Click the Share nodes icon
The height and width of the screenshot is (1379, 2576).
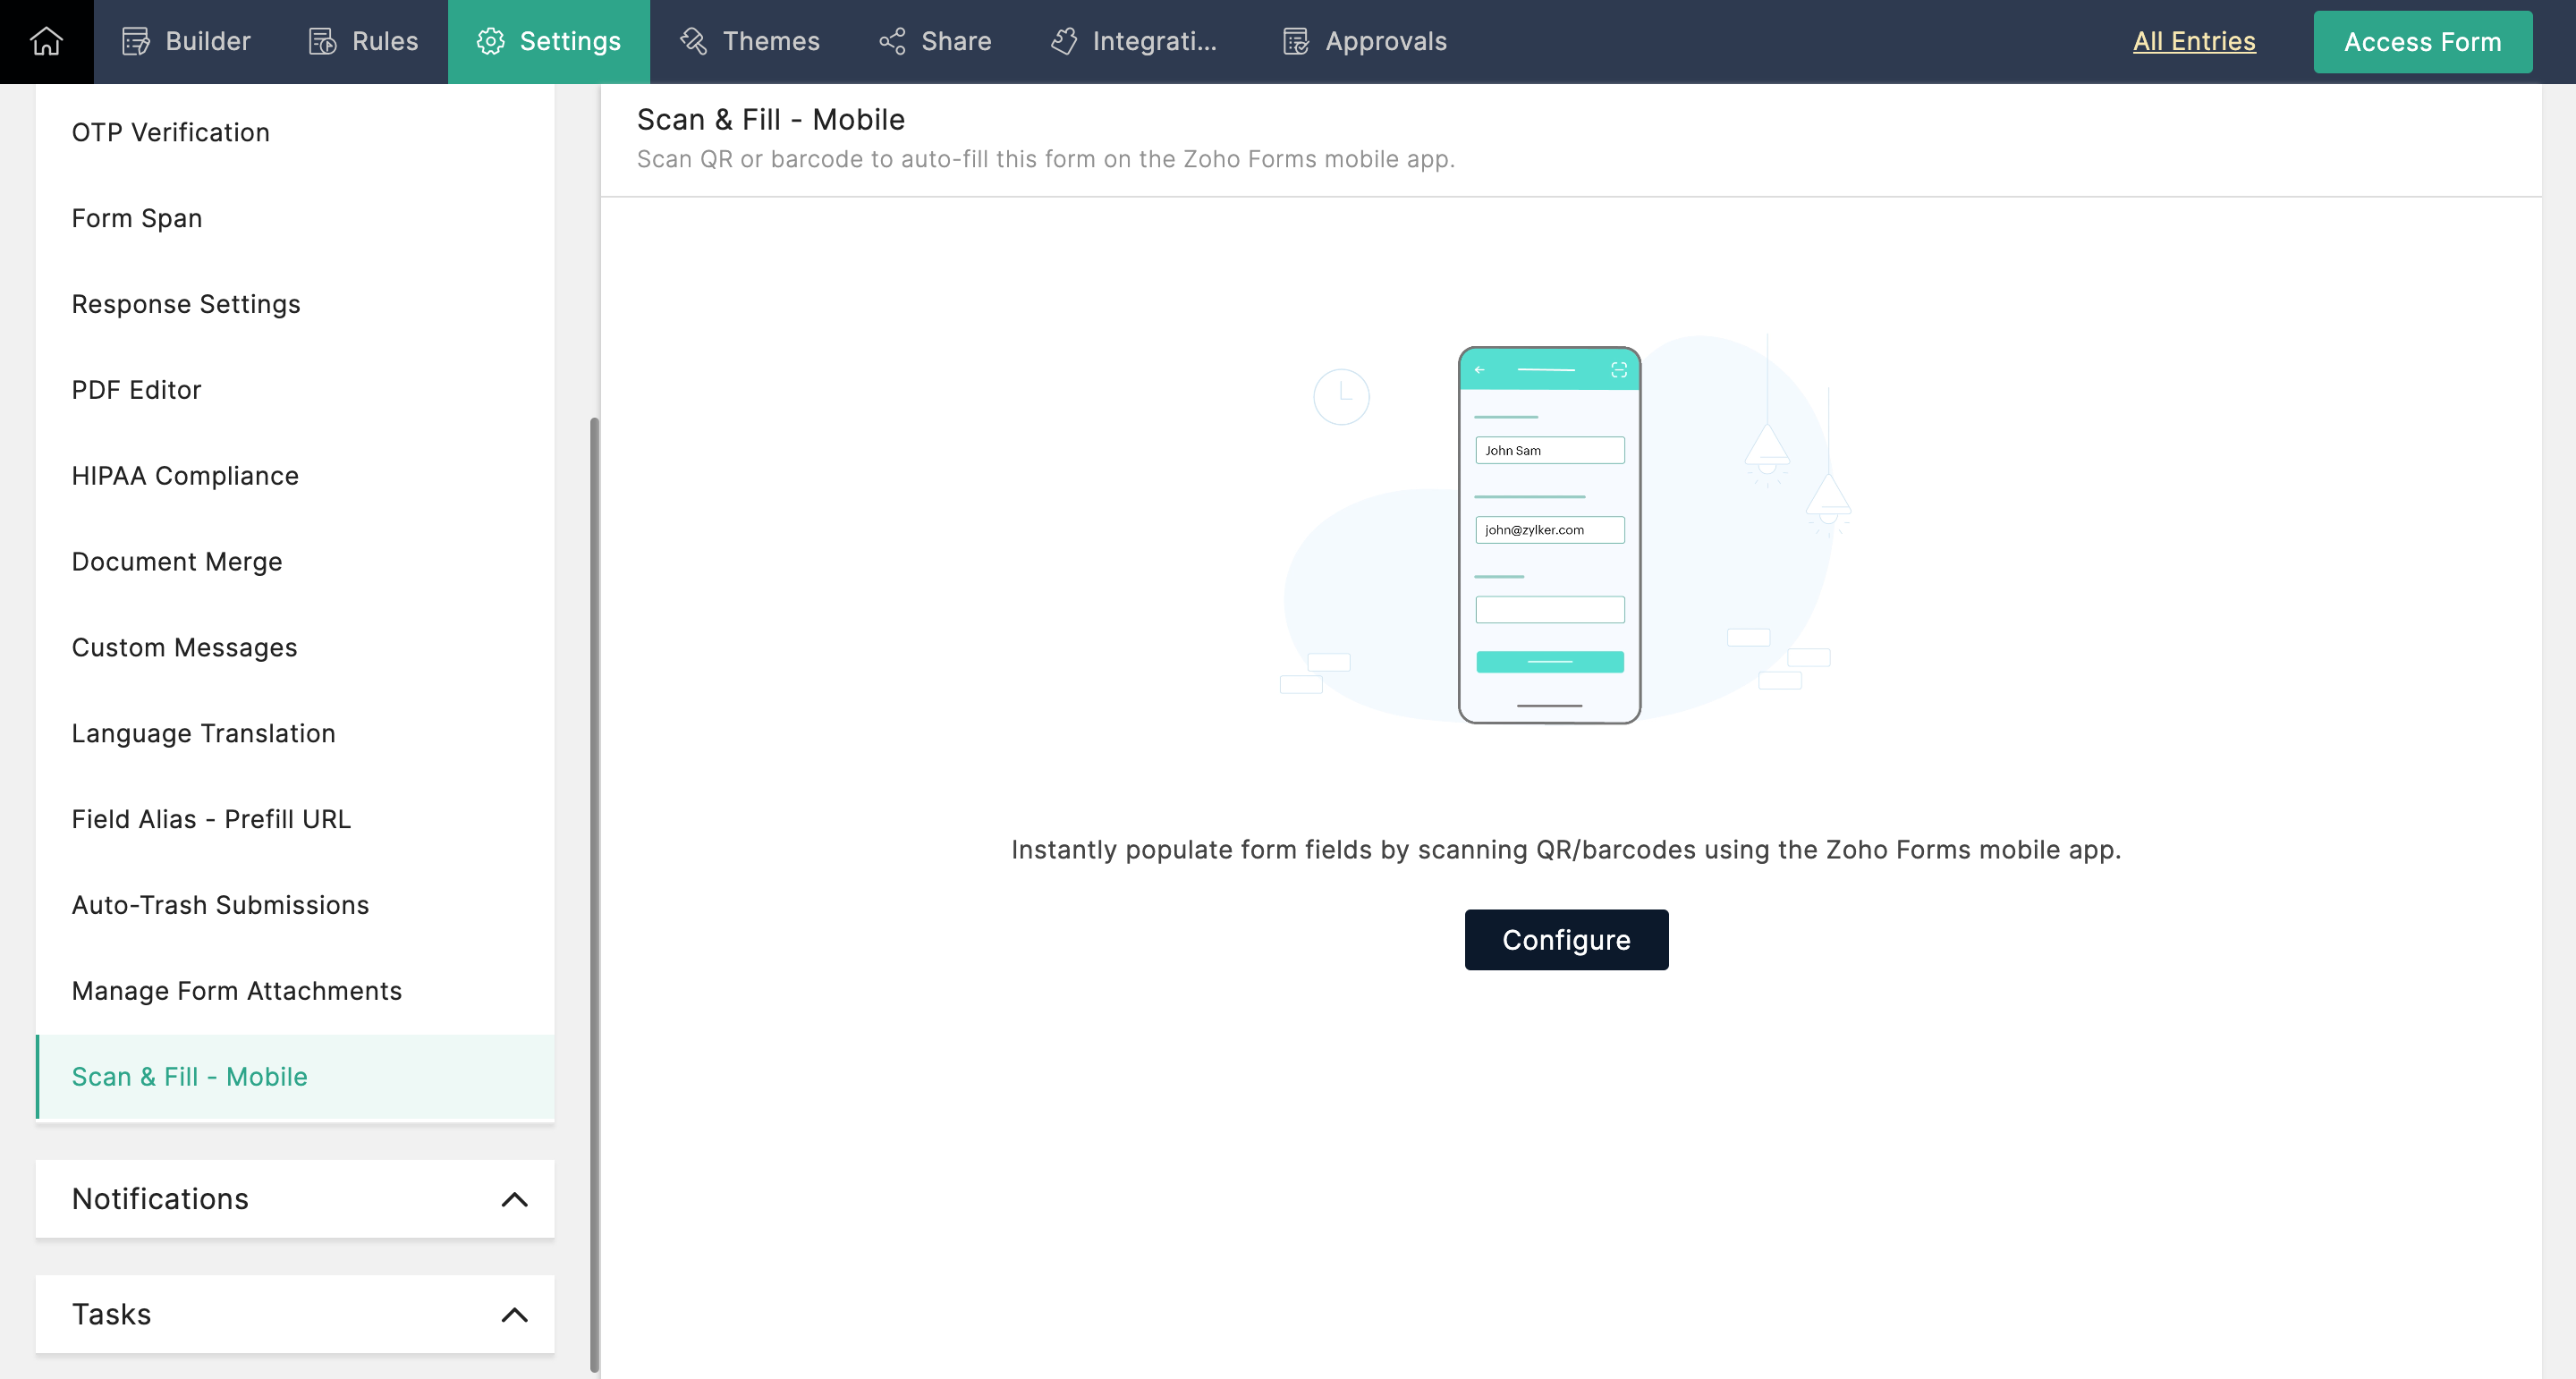pyautogui.click(x=892, y=41)
